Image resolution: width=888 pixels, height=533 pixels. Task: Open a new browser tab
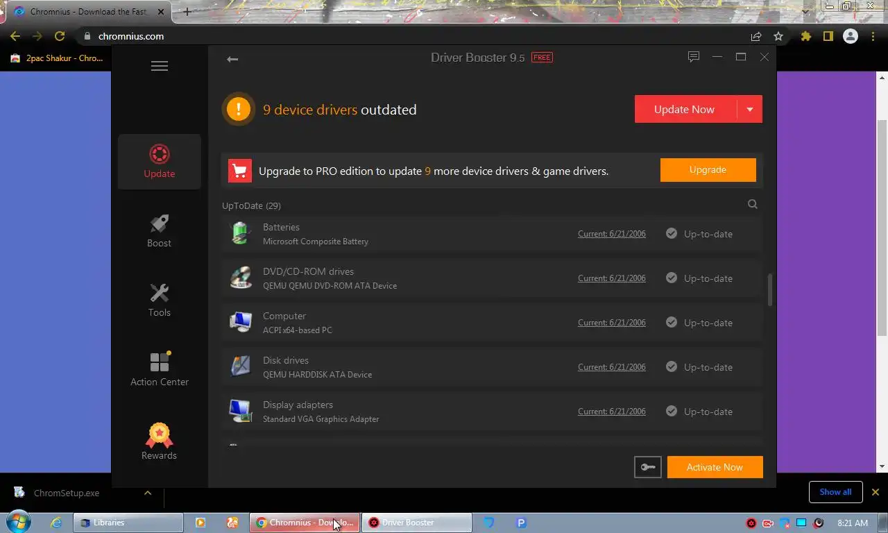187,12
